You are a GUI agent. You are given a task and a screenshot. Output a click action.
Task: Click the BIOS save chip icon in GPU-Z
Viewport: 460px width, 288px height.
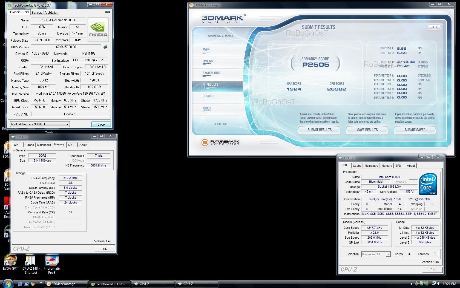[x=105, y=47]
